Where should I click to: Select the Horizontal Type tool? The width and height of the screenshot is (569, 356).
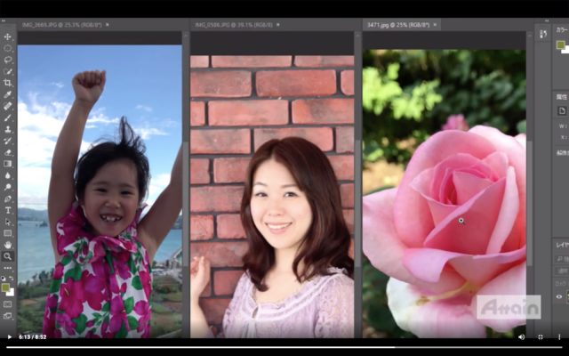click(8, 210)
